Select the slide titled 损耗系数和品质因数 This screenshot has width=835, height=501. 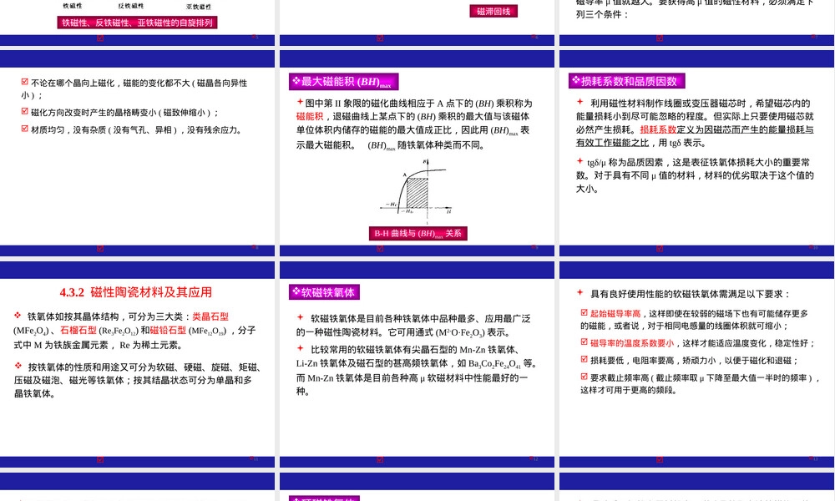click(x=696, y=154)
